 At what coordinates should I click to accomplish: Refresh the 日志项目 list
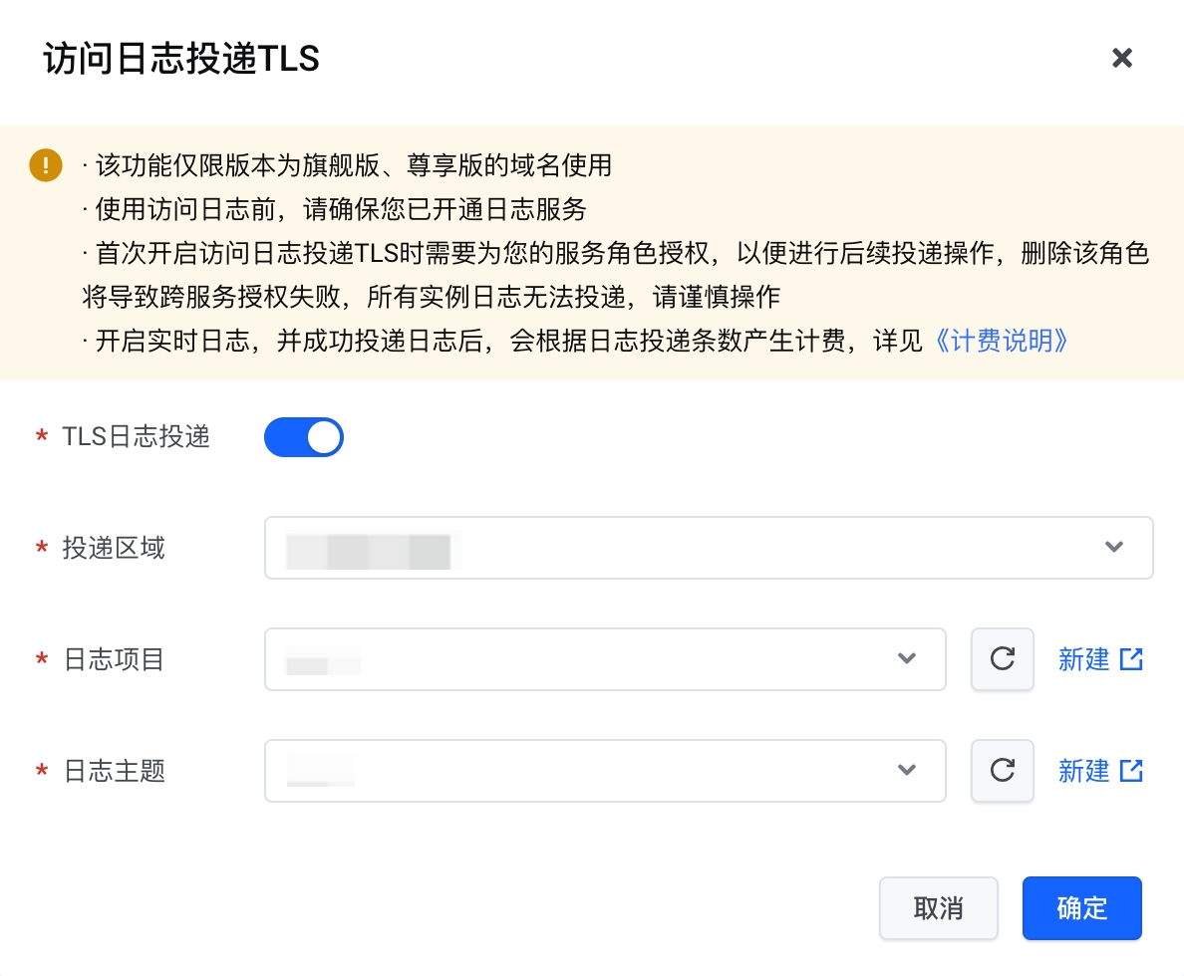coord(1002,659)
